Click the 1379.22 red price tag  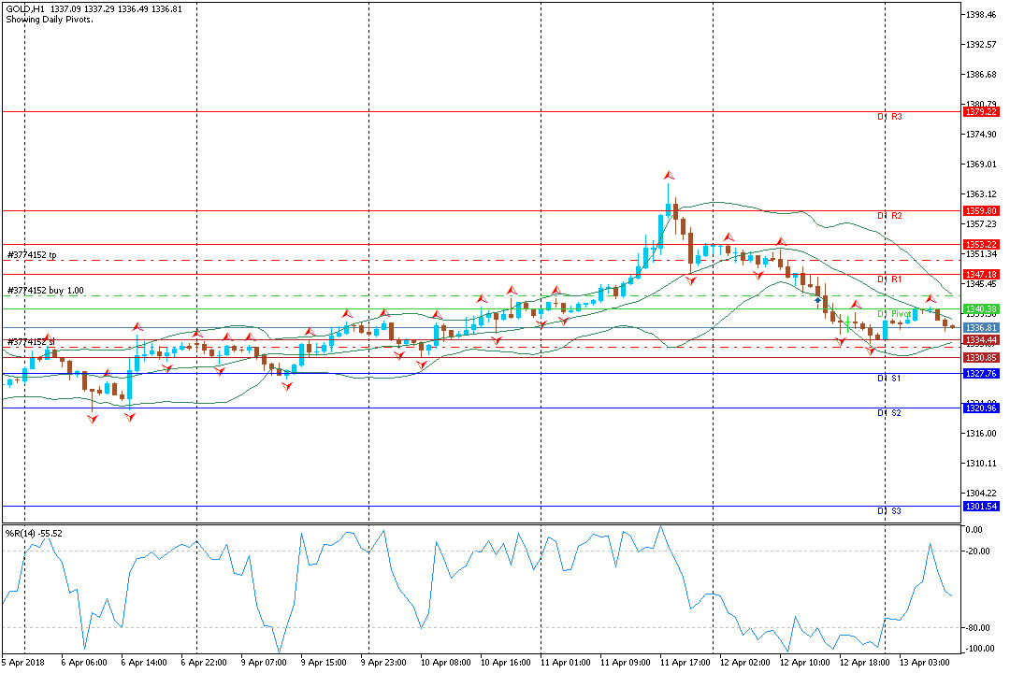[981, 112]
